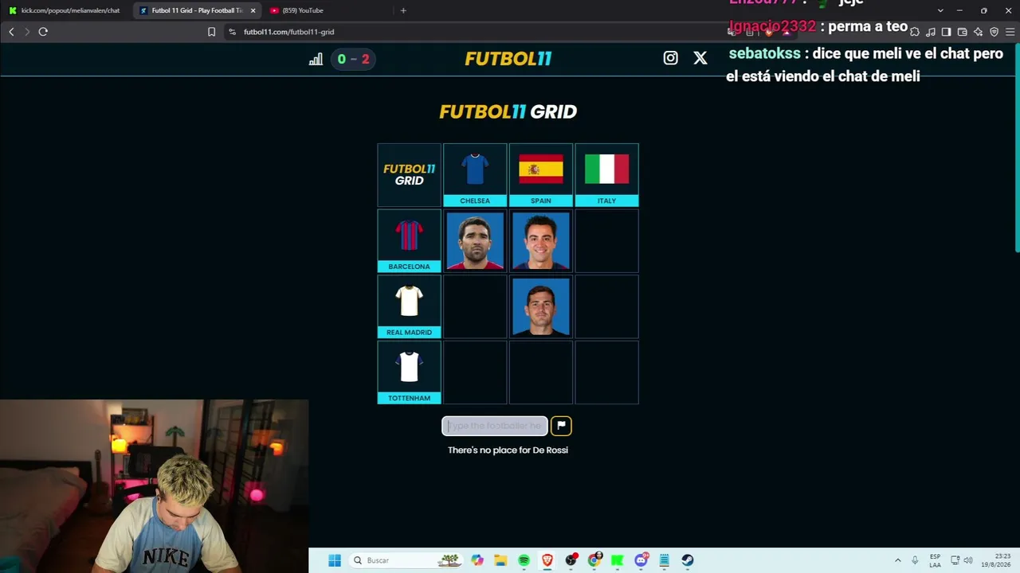
Task: Select the empty Tottenham–Italy cell
Action: pyautogui.click(x=606, y=372)
